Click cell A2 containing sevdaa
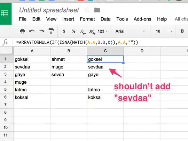Viewport: 188px width, 141px height. pyautogui.click(x=32, y=67)
